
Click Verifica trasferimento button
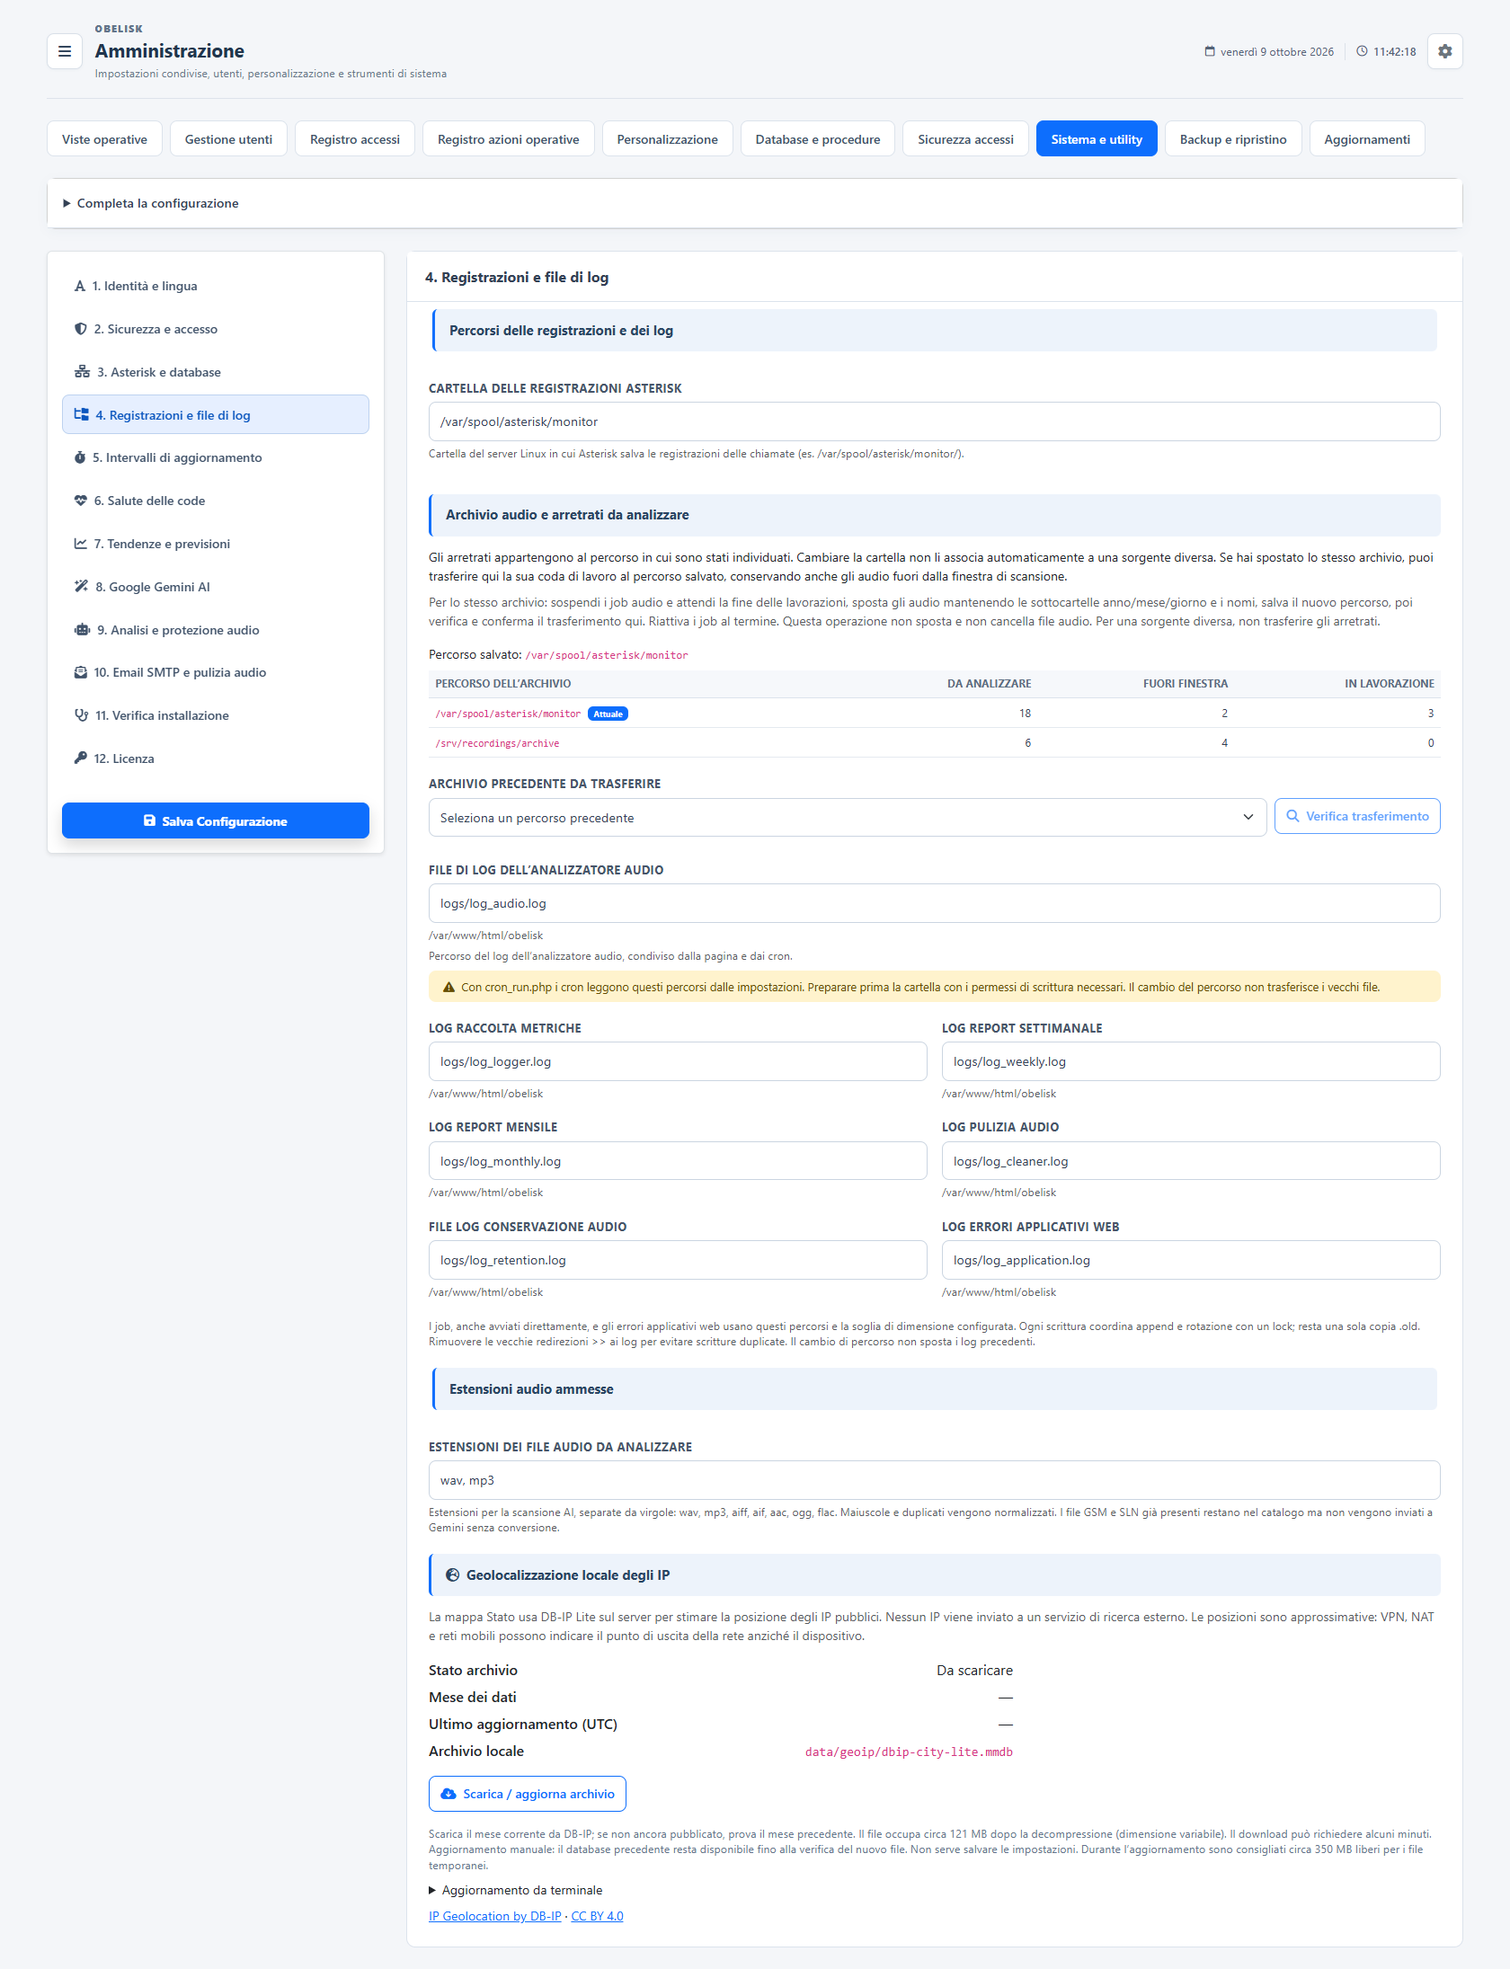(x=1357, y=816)
